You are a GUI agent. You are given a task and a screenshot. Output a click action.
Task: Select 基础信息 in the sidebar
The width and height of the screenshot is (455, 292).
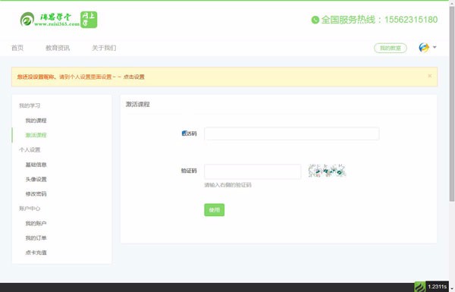point(36,165)
